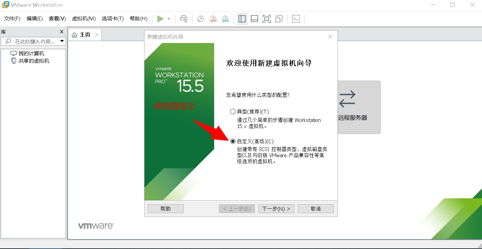Toggle the show library sidebar icon
This screenshot has width=482, height=249.
click(242, 19)
